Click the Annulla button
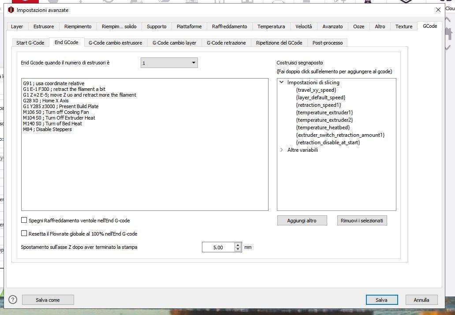The width and height of the screenshot is (455, 315). 421,300
